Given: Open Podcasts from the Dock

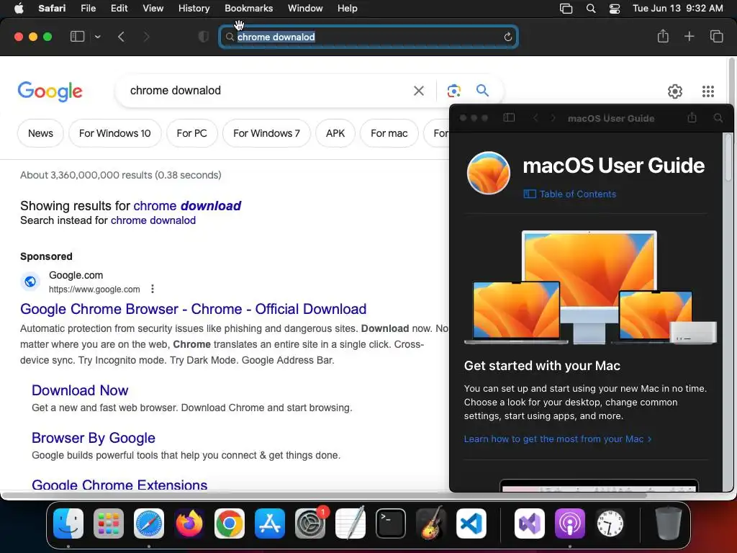Looking at the screenshot, I should tap(570, 523).
